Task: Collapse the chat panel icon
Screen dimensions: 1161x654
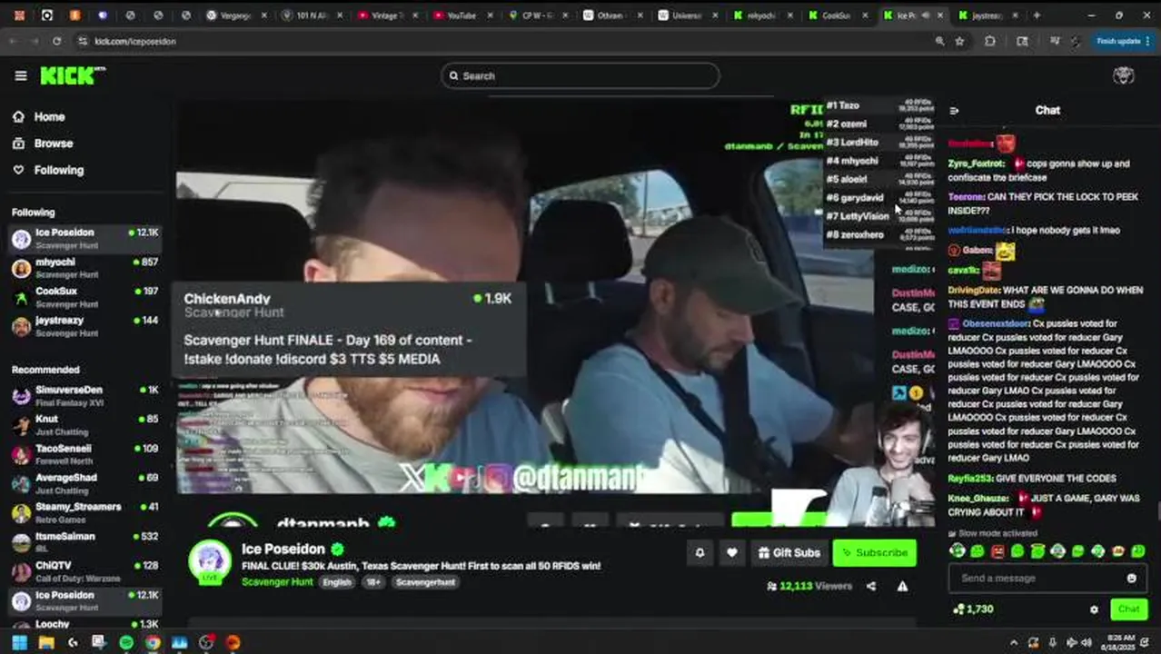Action: pyautogui.click(x=954, y=111)
